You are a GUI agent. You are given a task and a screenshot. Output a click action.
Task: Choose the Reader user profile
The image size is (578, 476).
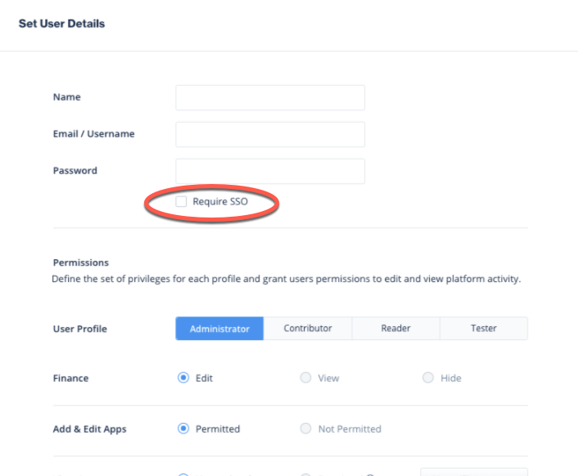[395, 329]
